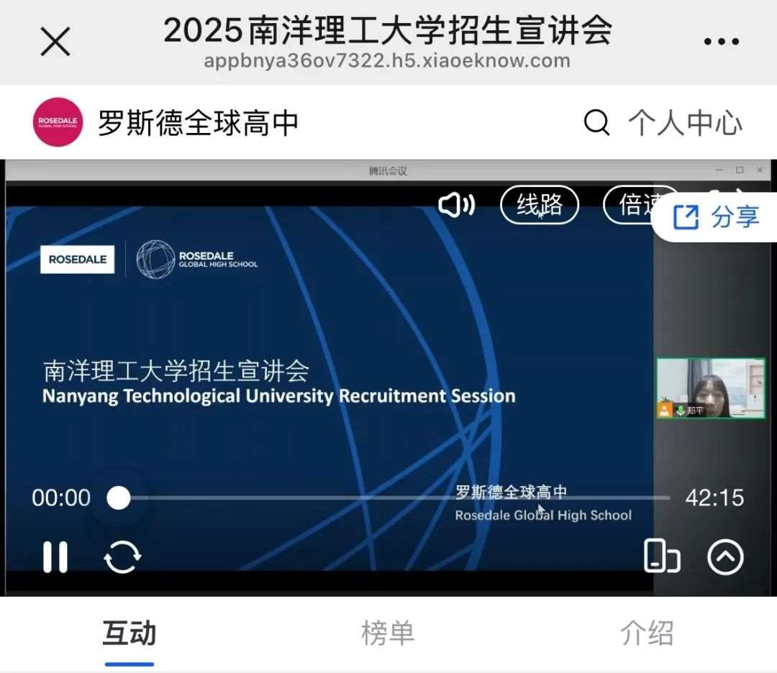Collapse controls with the circled up-chevron
777x673 pixels.
(x=725, y=557)
